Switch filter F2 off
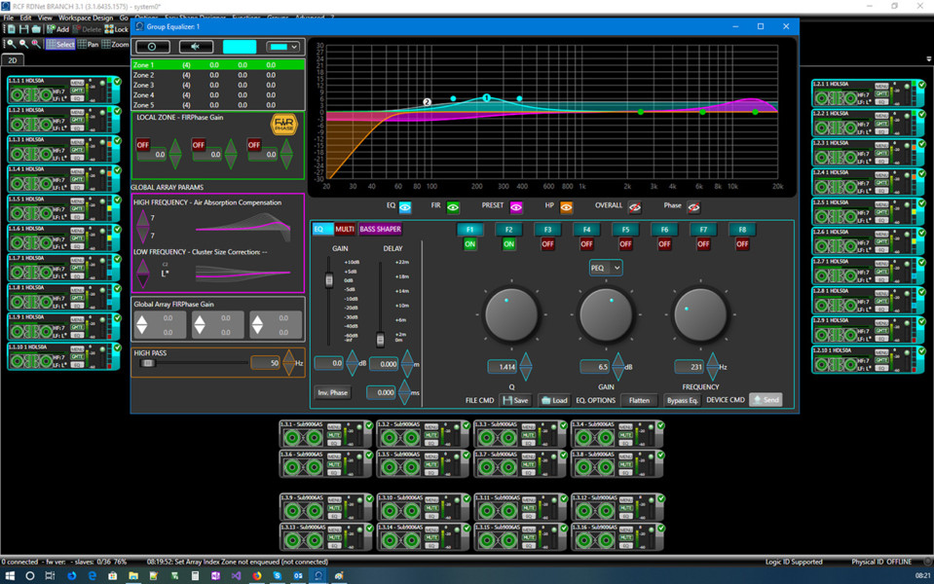The height and width of the screenshot is (584, 934). click(508, 244)
